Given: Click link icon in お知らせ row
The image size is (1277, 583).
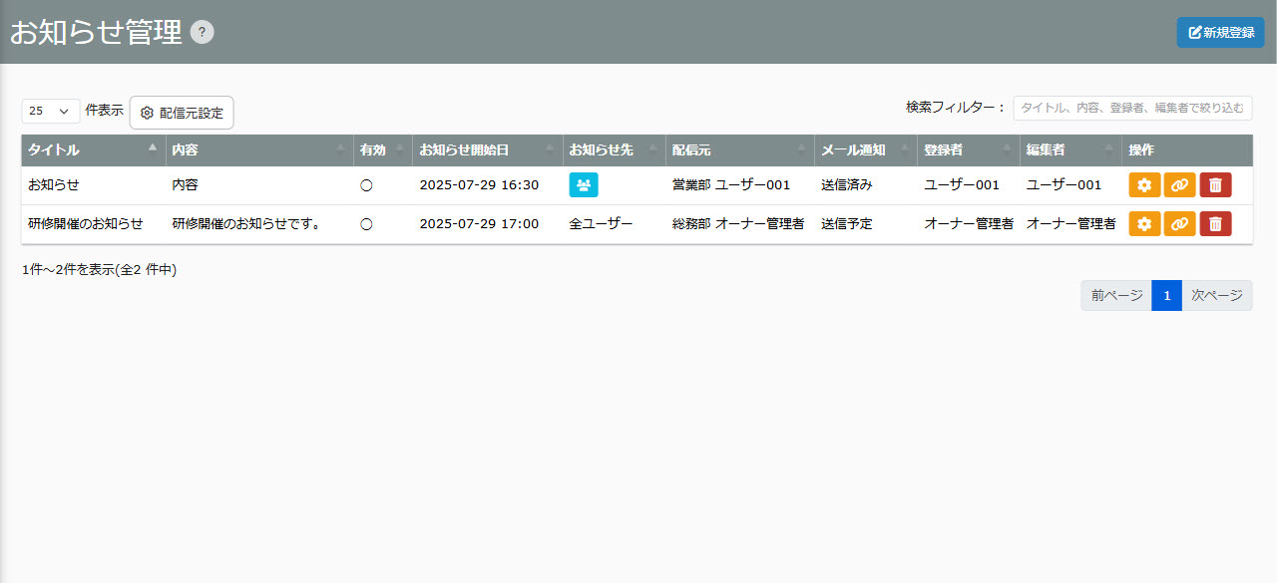Looking at the screenshot, I should (1179, 185).
